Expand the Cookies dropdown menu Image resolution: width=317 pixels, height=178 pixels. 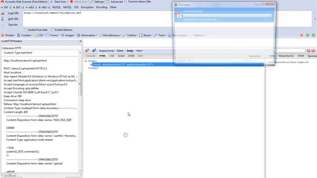(x=32, y=36)
